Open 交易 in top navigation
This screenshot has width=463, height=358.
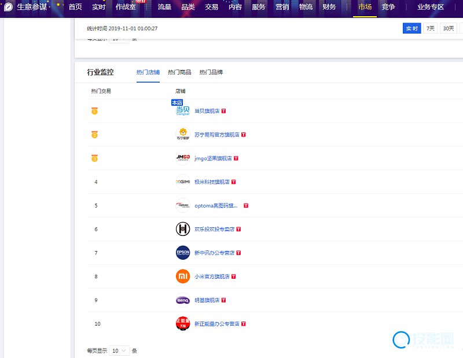tap(211, 7)
